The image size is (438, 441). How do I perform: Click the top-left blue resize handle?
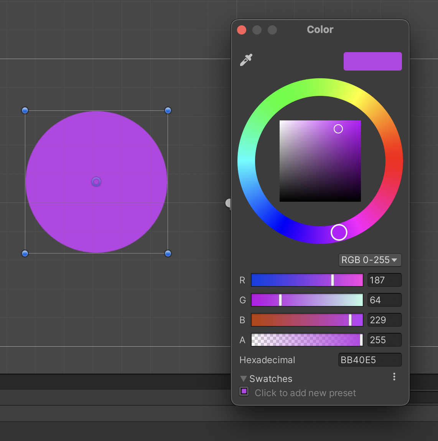pos(25,110)
